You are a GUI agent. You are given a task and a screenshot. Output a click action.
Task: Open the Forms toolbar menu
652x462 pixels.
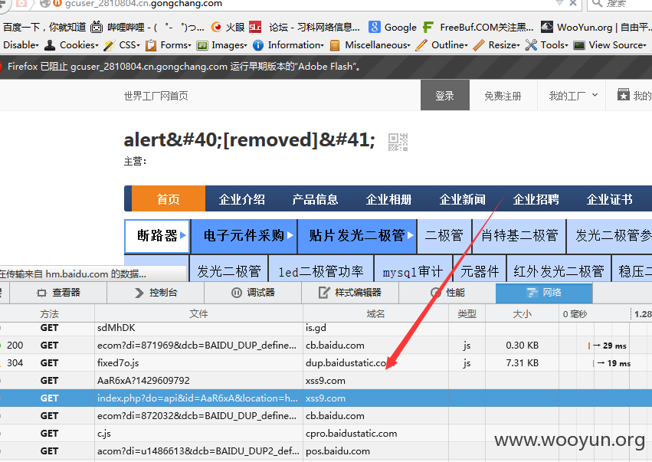point(169,45)
